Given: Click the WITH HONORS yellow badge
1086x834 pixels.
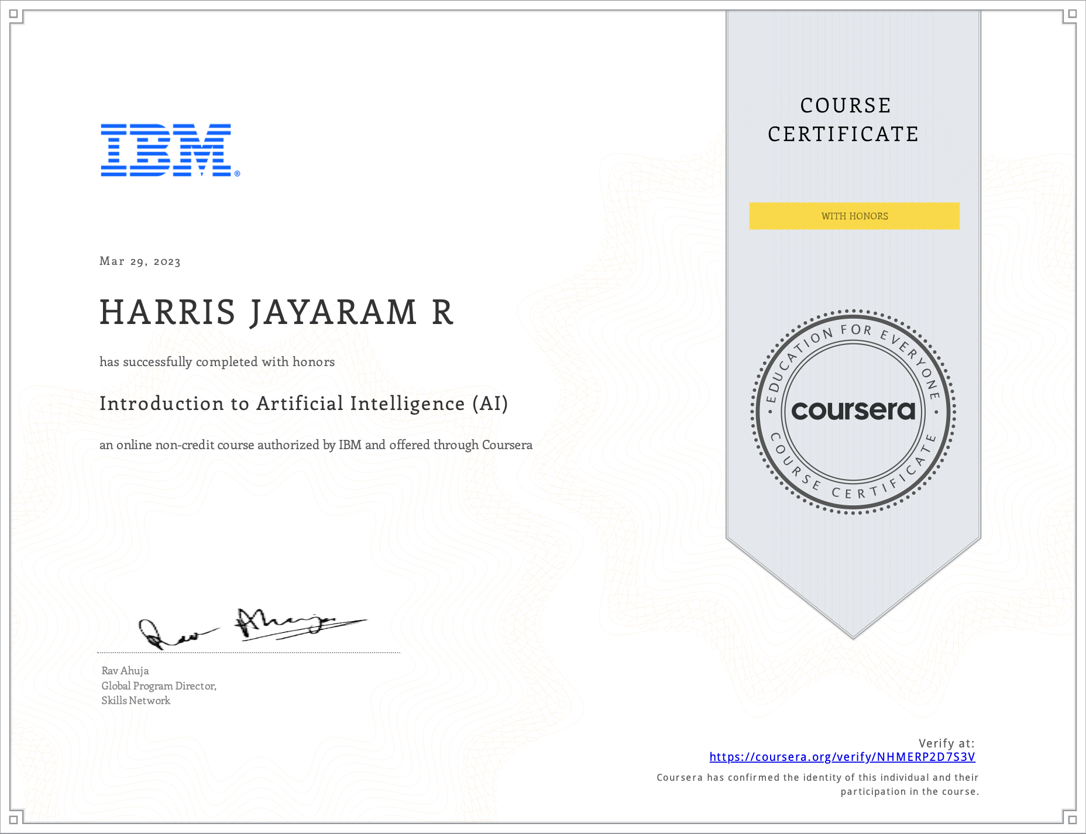Looking at the screenshot, I should [854, 216].
